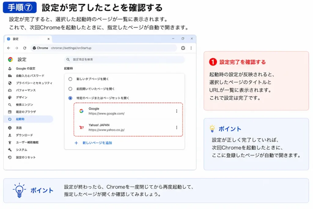This screenshot has width=313, height=209.
Task: Select 前回開いていたページを開く radio button
Action: 70,89
